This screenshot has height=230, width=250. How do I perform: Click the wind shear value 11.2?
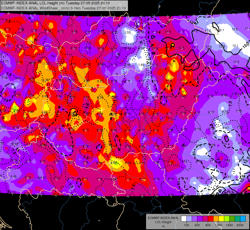pos(208,30)
